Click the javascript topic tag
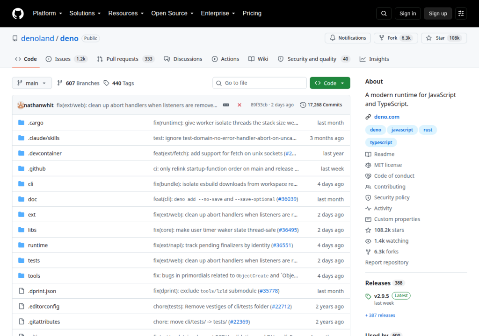The height and width of the screenshot is (336, 479). [x=402, y=130]
